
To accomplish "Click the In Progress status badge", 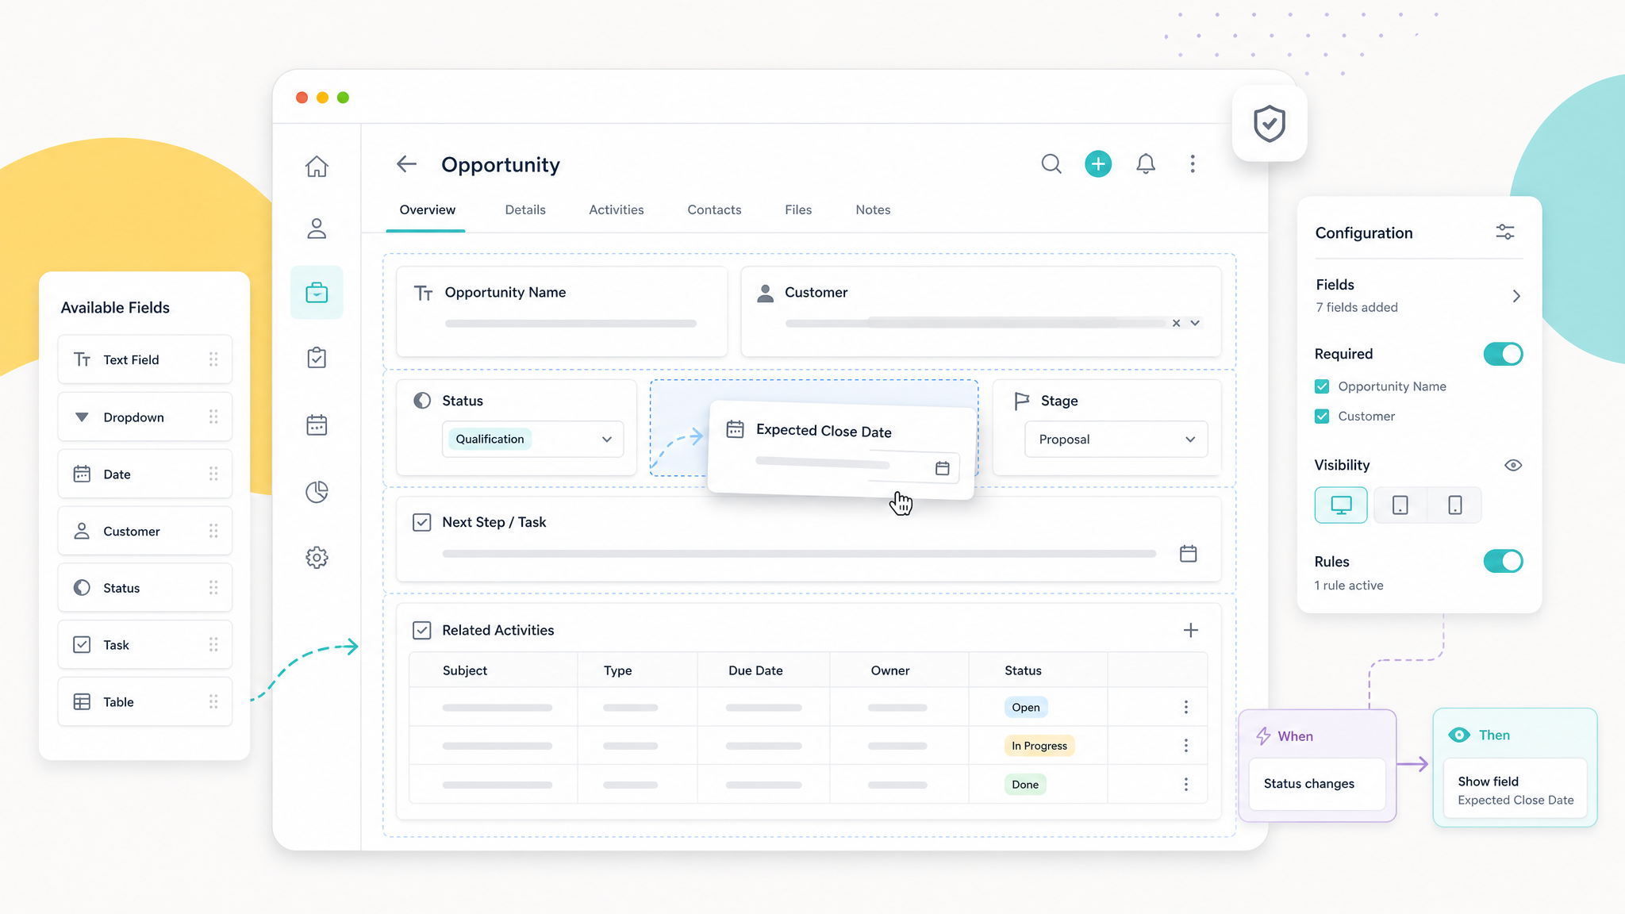I will point(1039,746).
